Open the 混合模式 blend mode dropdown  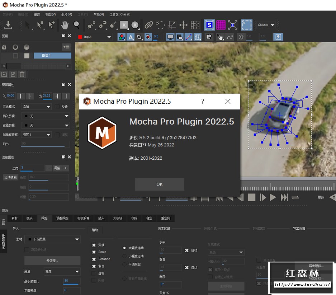pos(36,107)
